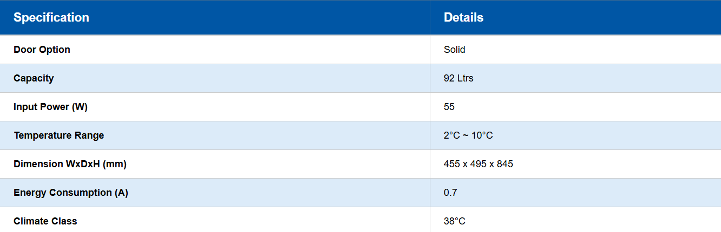This screenshot has height=232, width=721.
Task: Click the 92 Ltrs capacity value
Action: pyautogui.click(x=458, y=78)
